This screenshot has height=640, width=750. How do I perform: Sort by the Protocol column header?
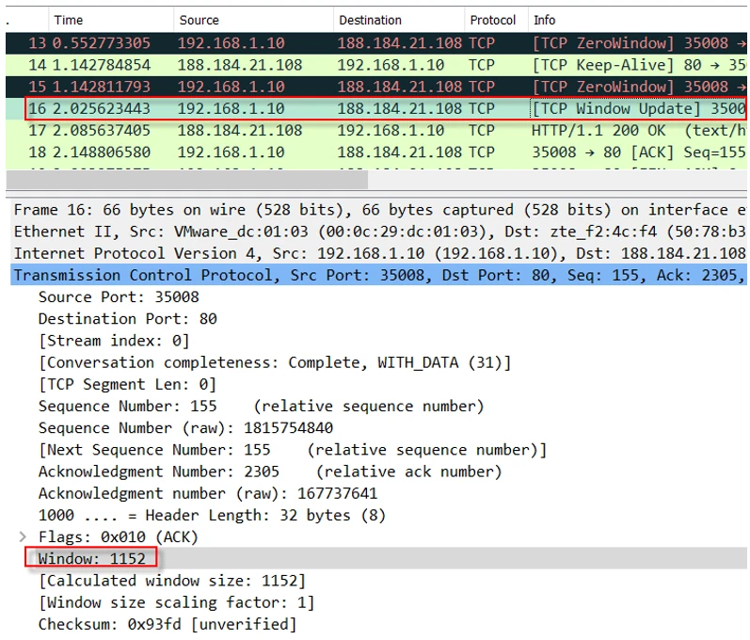493,20
